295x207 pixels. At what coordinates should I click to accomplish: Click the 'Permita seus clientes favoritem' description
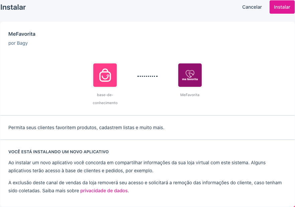[86, 128]
